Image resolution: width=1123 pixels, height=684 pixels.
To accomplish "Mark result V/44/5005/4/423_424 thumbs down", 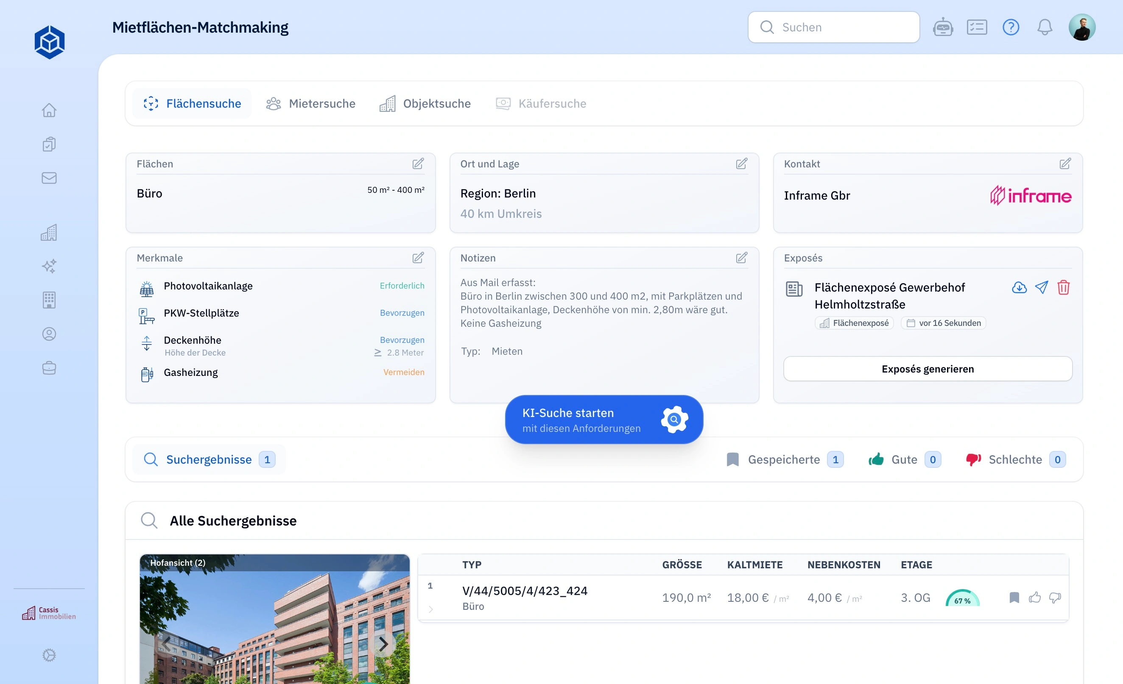I will [x=1056, y=598].
